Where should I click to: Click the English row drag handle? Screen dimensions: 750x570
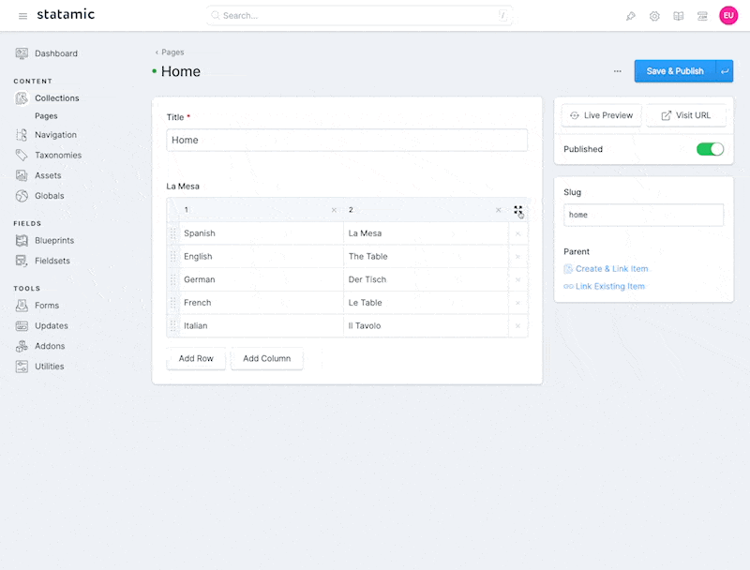point(173,256)
